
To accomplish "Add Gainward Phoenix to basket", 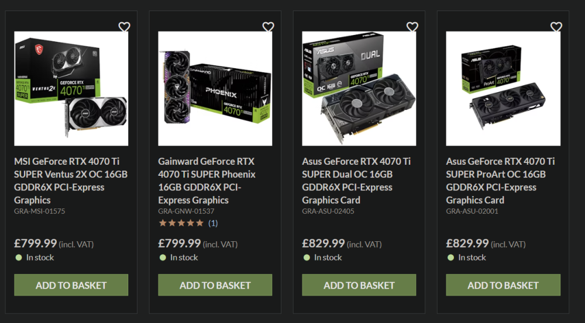I will tap(215, 285).
